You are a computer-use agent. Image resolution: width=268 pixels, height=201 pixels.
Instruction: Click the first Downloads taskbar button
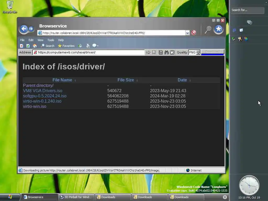tap(113, 197)
